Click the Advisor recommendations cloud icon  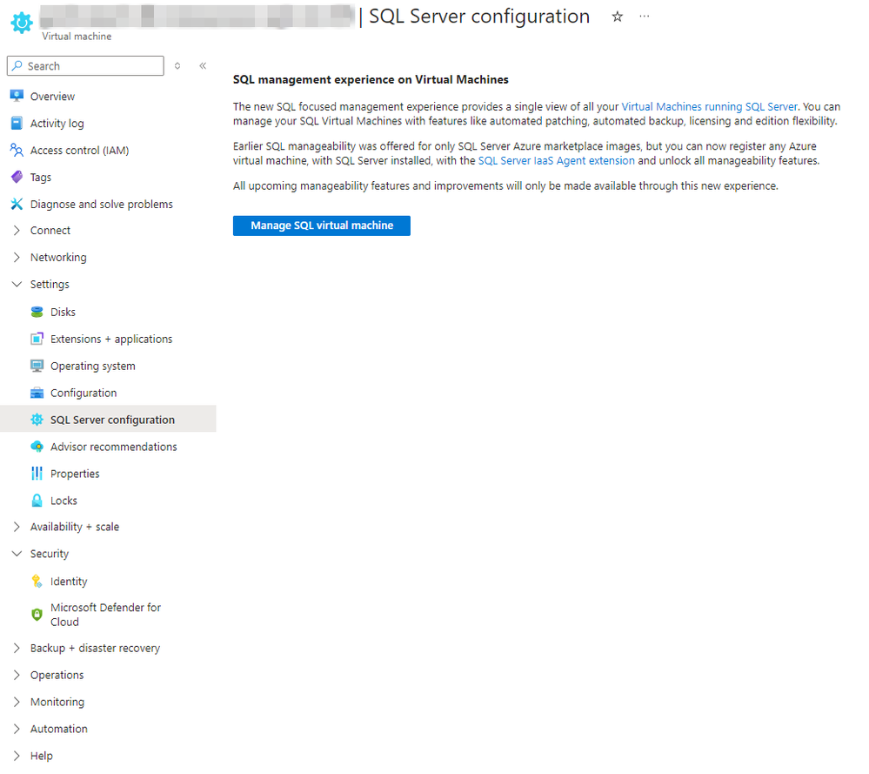(37, 447)
